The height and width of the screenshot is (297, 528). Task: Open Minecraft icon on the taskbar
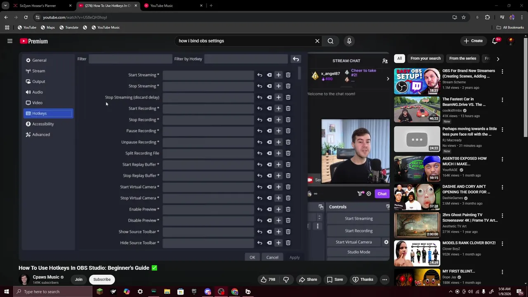pos(99,292)
